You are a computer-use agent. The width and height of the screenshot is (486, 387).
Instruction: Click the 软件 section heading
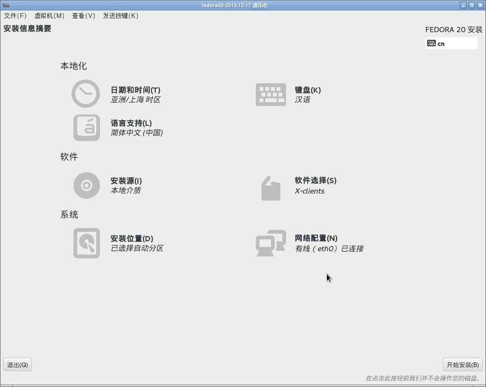tap(69, 157)
